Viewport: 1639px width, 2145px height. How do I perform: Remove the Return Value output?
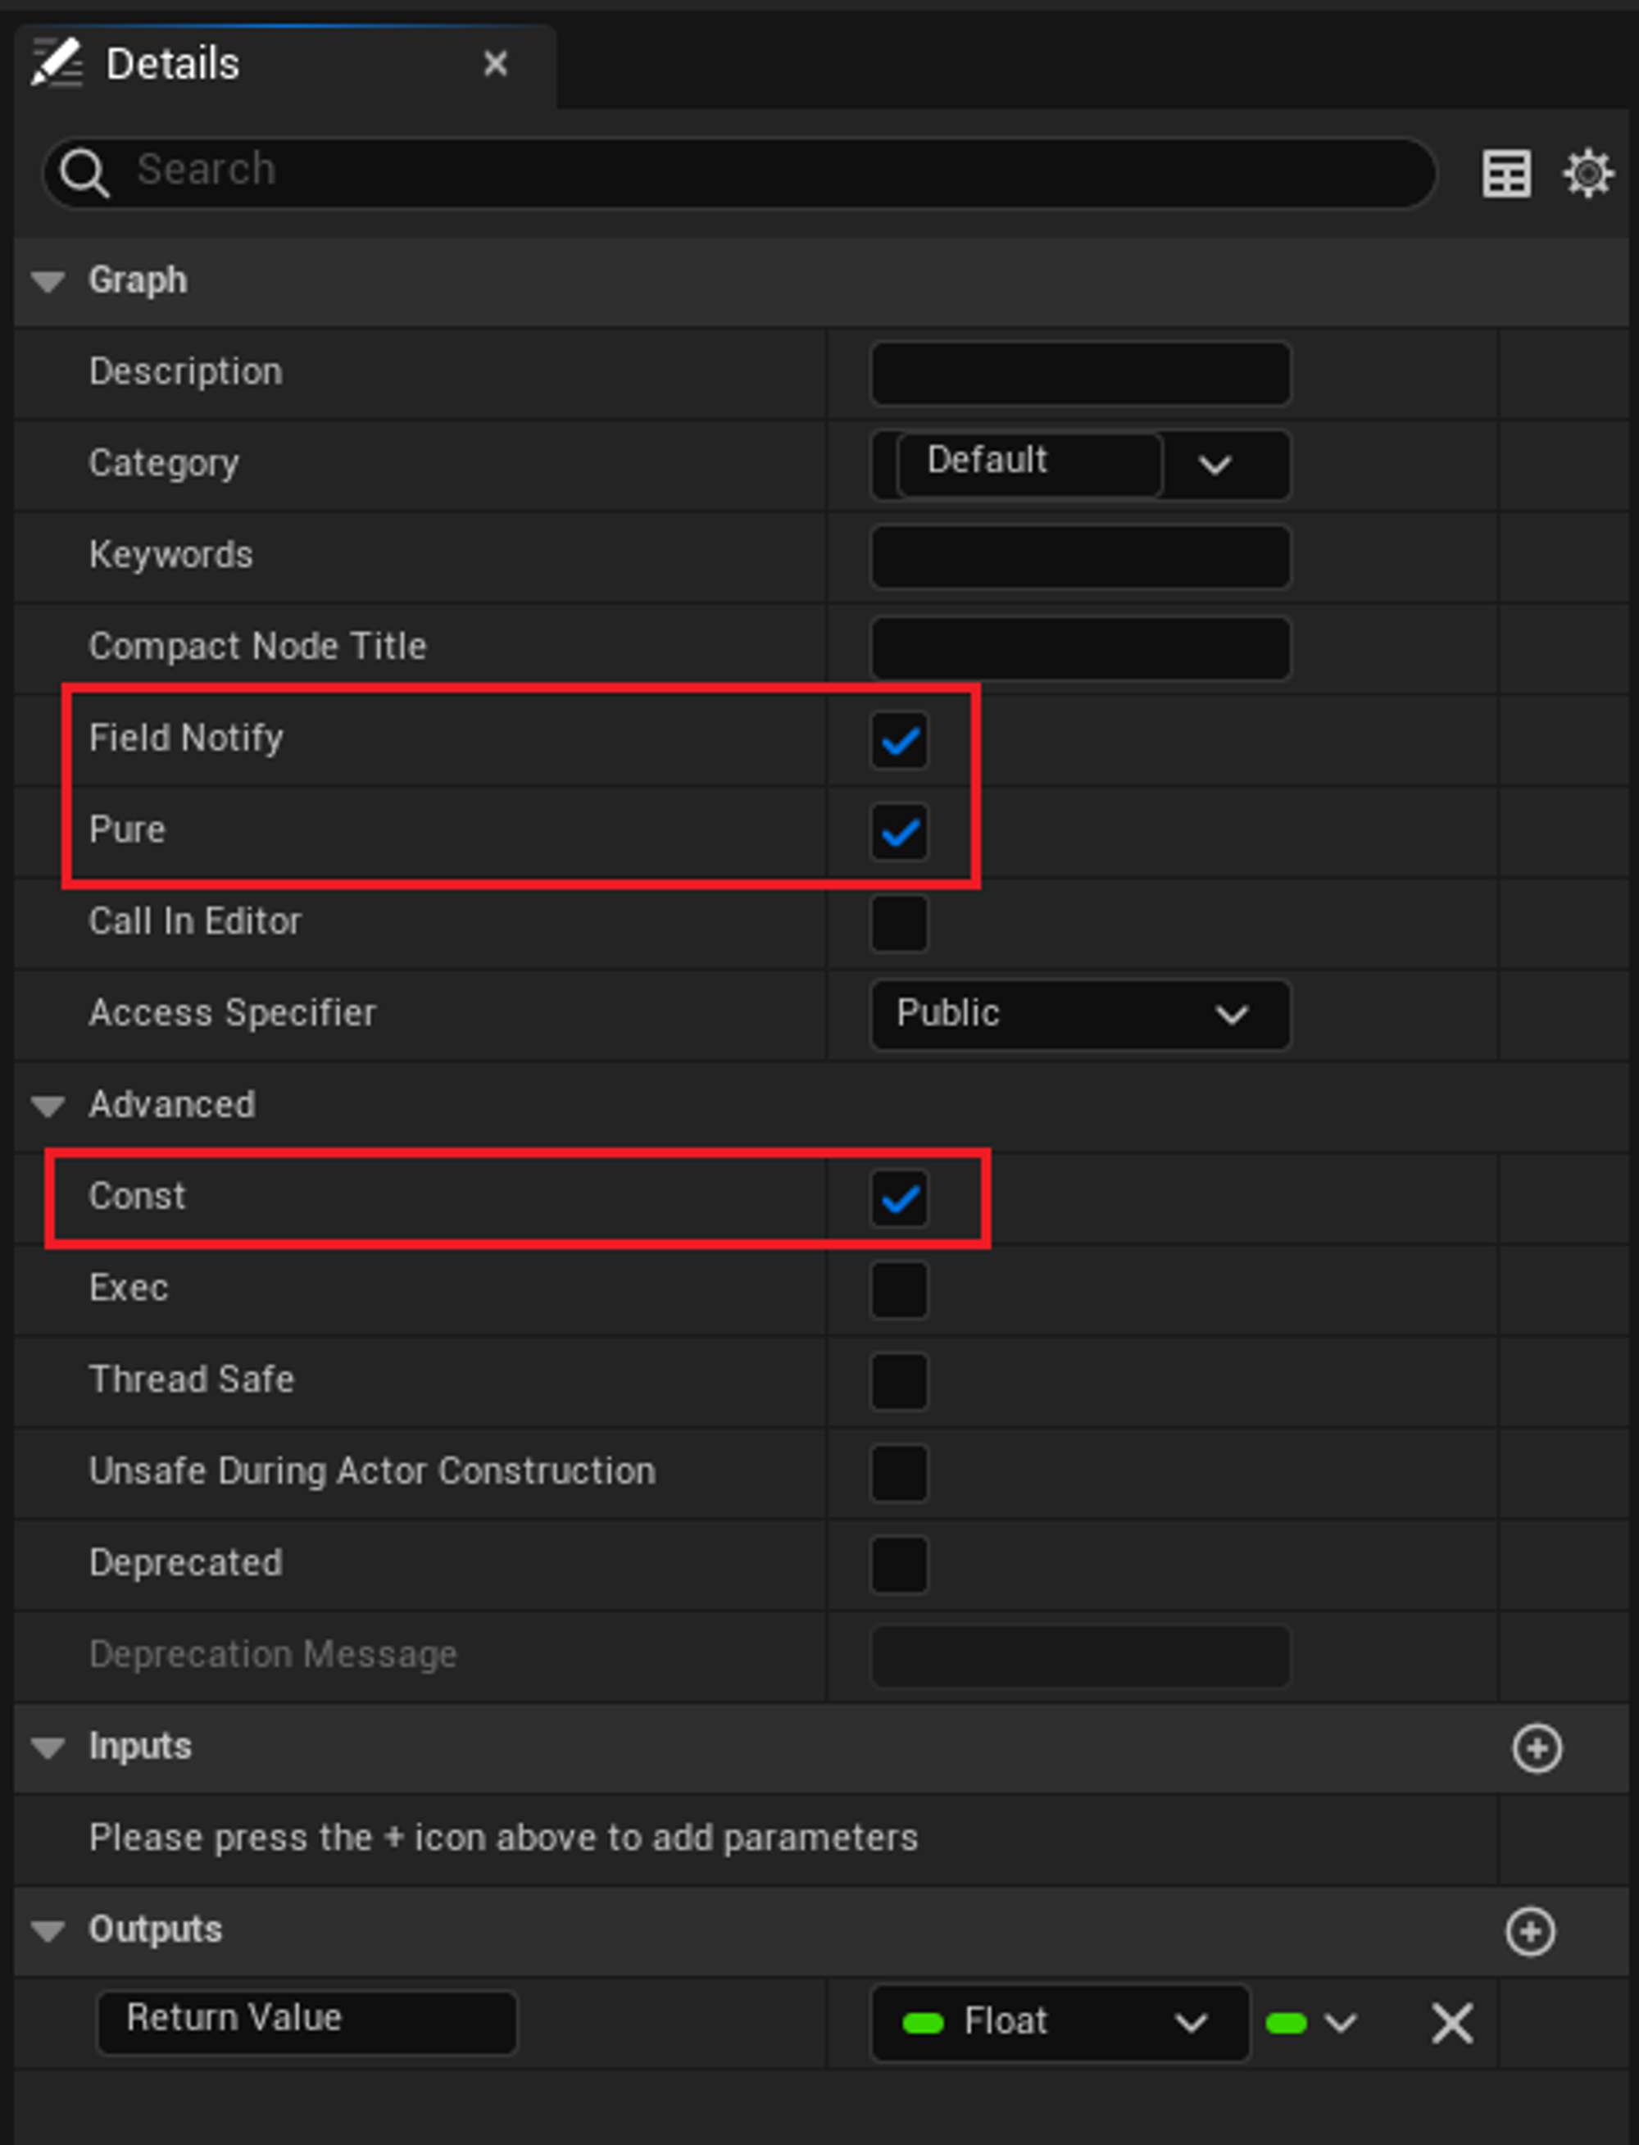point(1451,2023)
